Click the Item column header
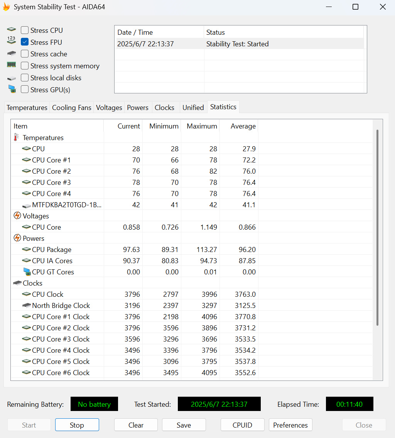This screenshot has width=395, height=438. pos(57,126)
